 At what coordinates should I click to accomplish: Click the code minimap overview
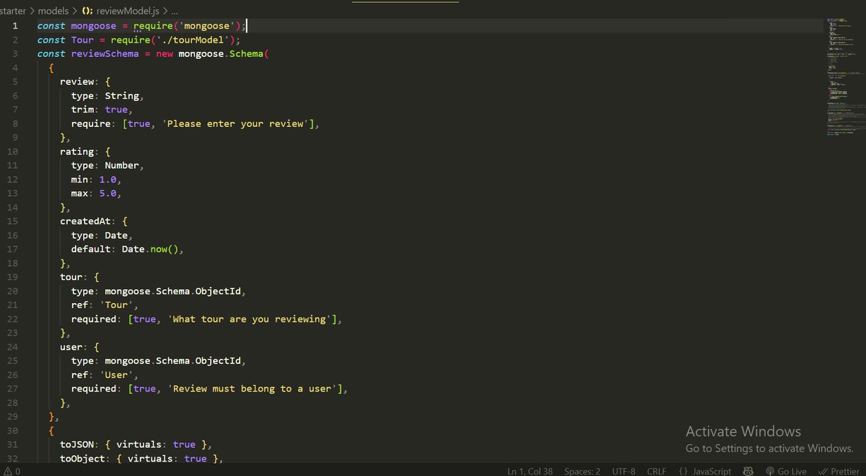click(x=844, y=76)
